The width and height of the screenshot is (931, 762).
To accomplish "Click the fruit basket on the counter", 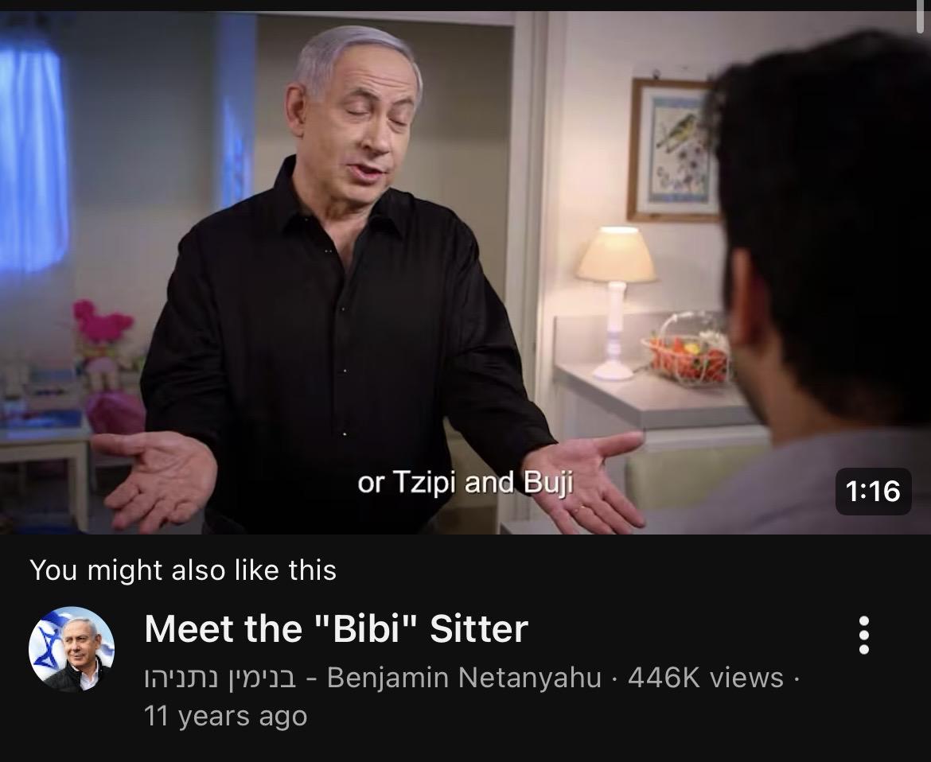I will pyautogui.click(x=689, y=350).
